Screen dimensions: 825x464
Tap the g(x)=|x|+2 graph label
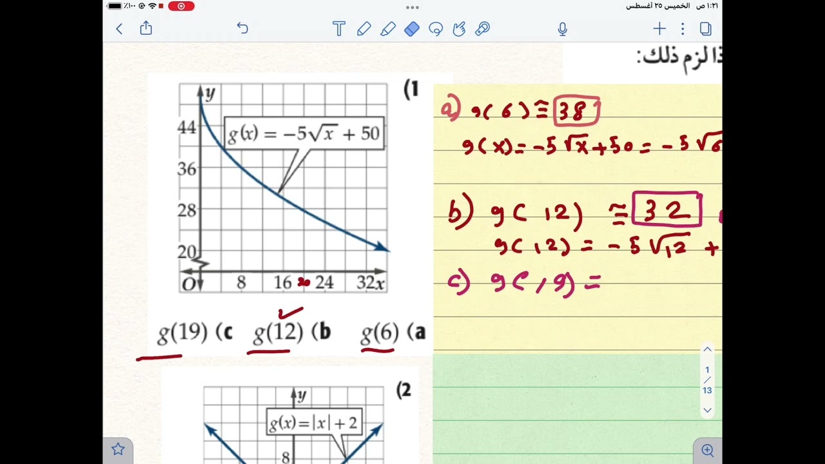(314, 423)
